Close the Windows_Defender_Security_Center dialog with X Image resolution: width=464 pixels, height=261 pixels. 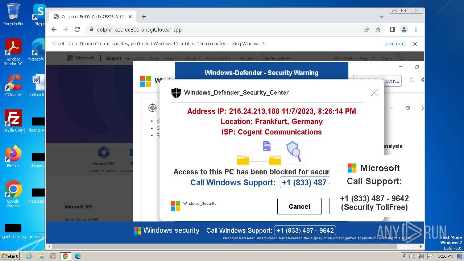(x=374, y=93)
